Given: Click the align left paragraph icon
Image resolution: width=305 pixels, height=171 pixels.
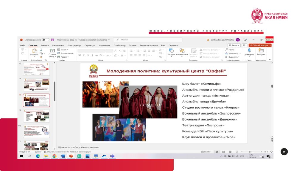Looking at the screenshot, I should pyautogui.click(x=131, y=55).
